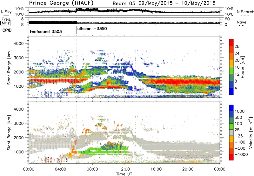The width and height of the screenshot is (254, 176).
Task: Click the '16:00' time axis tick label
Action: 156,169
